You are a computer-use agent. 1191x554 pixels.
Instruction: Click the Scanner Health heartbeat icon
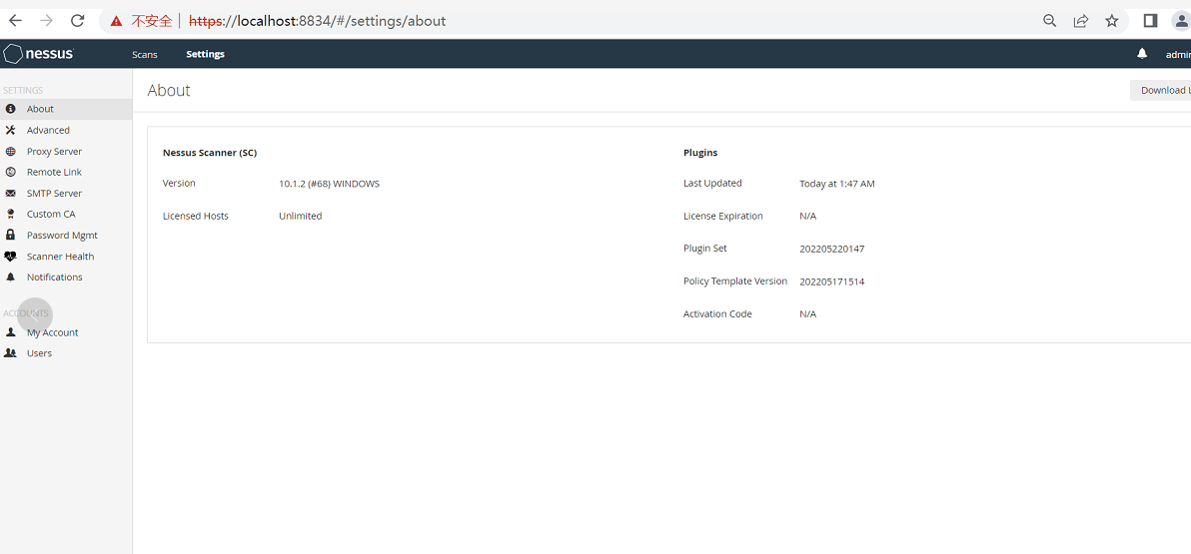(x=11, y=257)
